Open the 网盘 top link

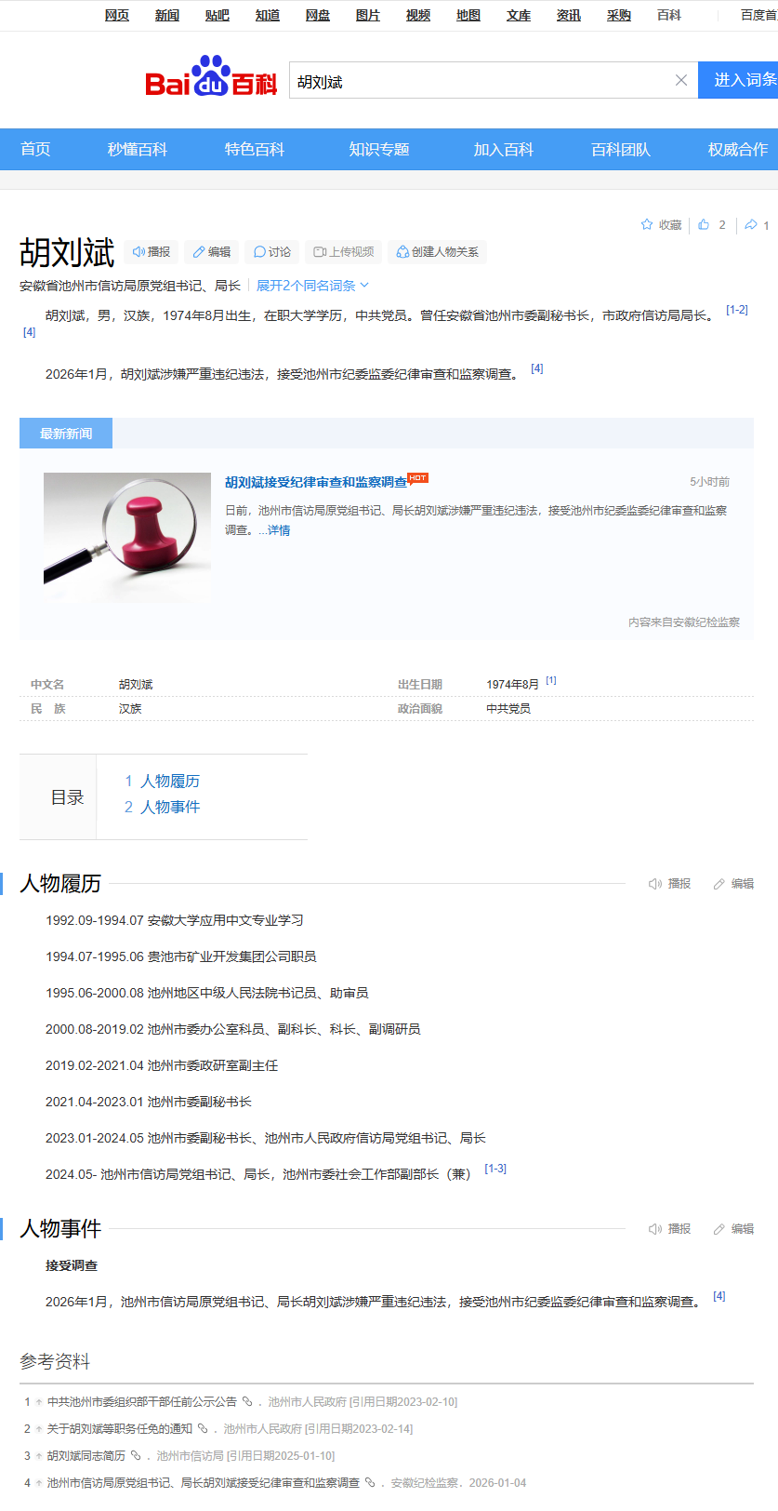318,15
